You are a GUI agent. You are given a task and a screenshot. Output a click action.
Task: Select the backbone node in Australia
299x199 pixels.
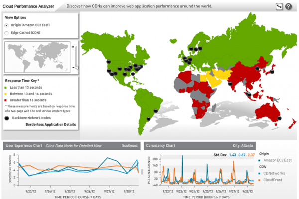point(279,118)
